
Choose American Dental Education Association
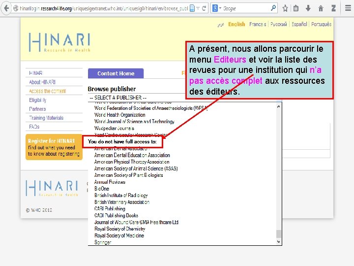132,155
